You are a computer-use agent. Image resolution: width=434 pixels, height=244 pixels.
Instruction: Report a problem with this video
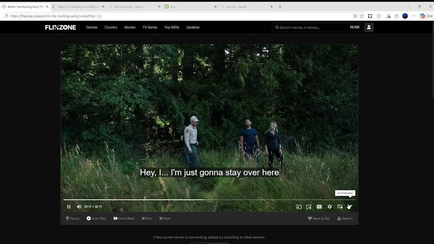tap(345, 219)
